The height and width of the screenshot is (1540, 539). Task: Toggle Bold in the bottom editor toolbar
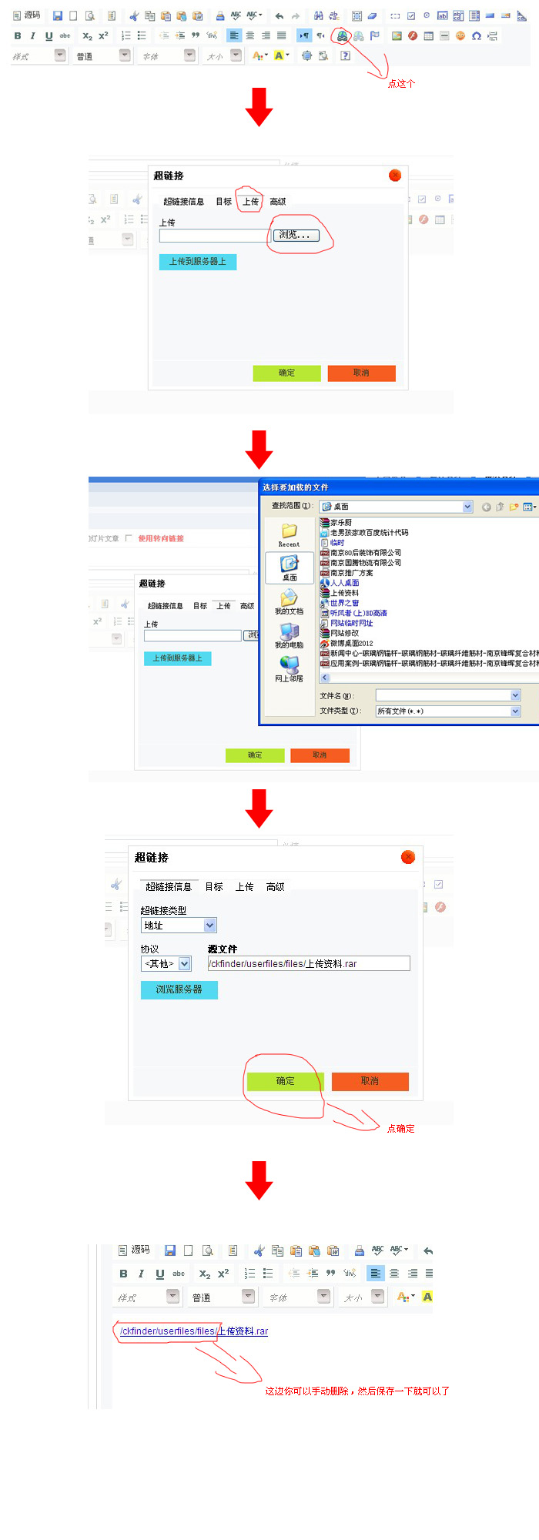[x=123, y=1274]
